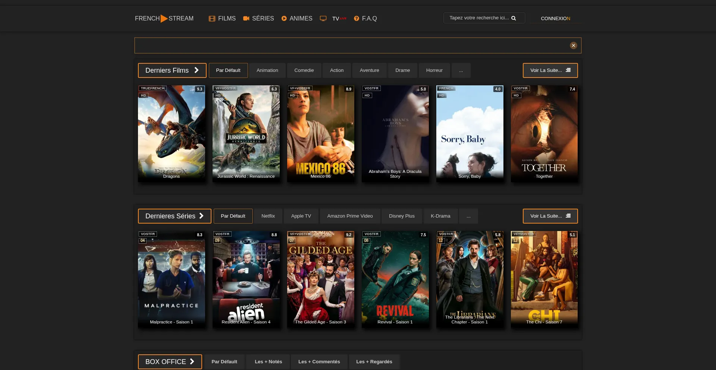Expand Derniers Films with its chevron arrow
Viewport: 716px width, 370px height.
(197, 70)
